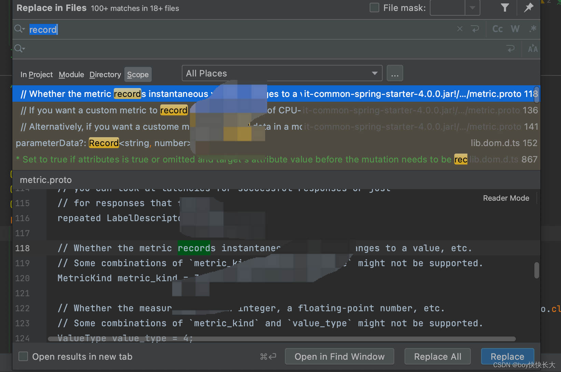The image size is (561, 372).
Task: Select the In Project scope tab
Action: pos(37,74)
